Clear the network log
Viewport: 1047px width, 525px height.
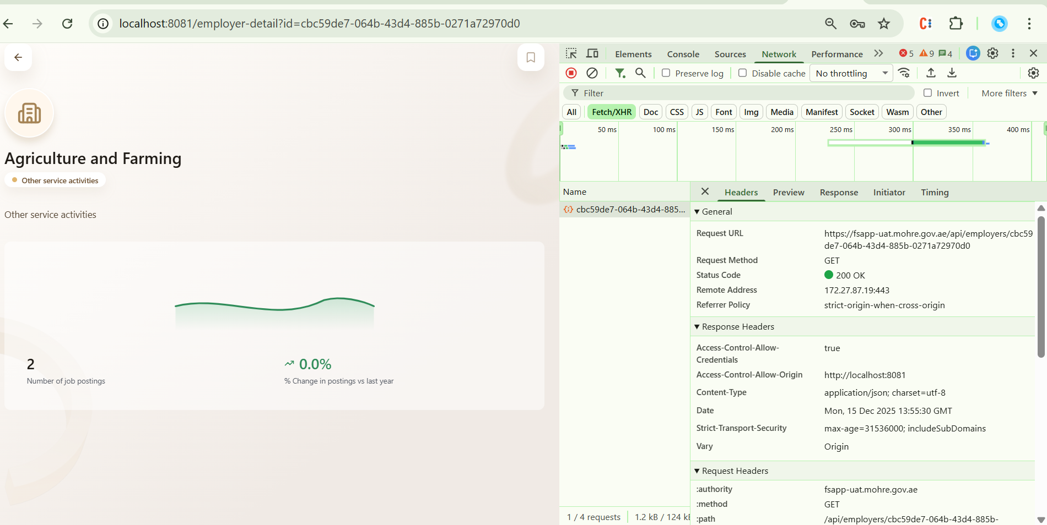point(592,73)
